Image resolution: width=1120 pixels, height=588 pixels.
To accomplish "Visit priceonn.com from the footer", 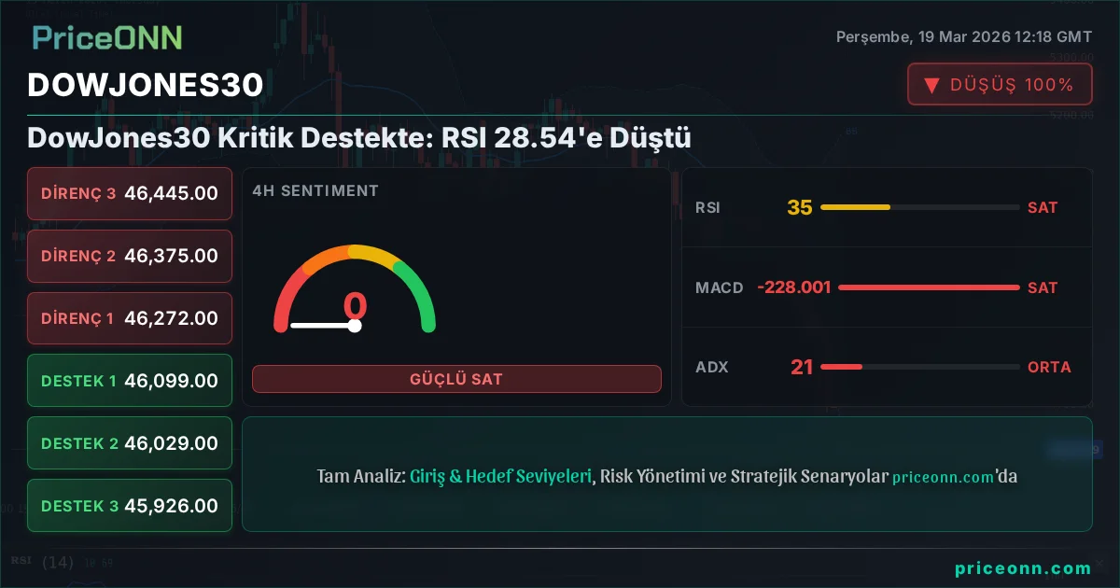I will tap(1023, 566).
